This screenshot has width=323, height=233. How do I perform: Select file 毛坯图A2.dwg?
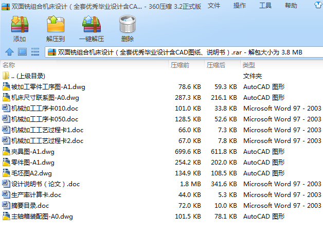click(162, 173)
